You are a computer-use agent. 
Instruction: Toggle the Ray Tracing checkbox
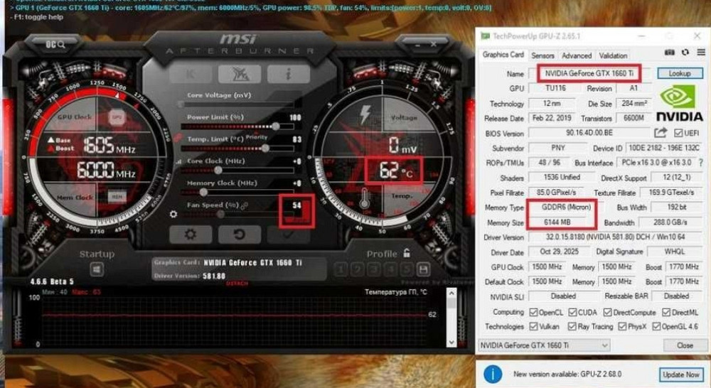572,326
